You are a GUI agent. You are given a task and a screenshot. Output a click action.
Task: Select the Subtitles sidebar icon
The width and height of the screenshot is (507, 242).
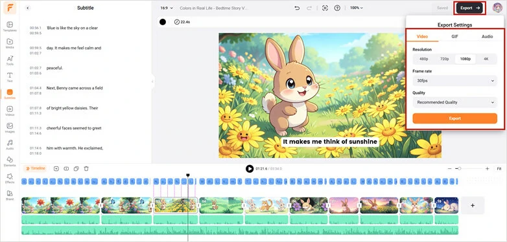click(x=10, y=94)
